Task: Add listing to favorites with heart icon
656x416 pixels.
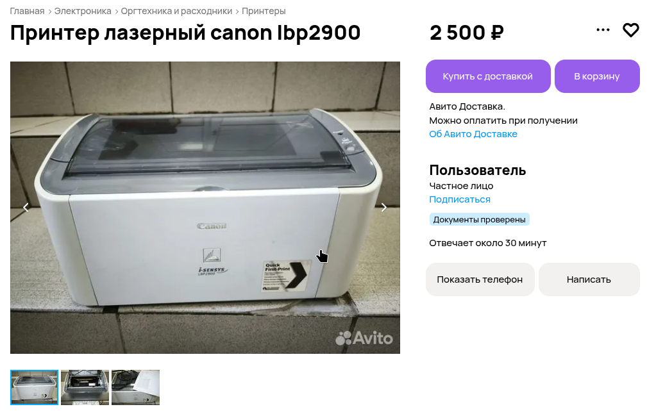Action: 630,30
